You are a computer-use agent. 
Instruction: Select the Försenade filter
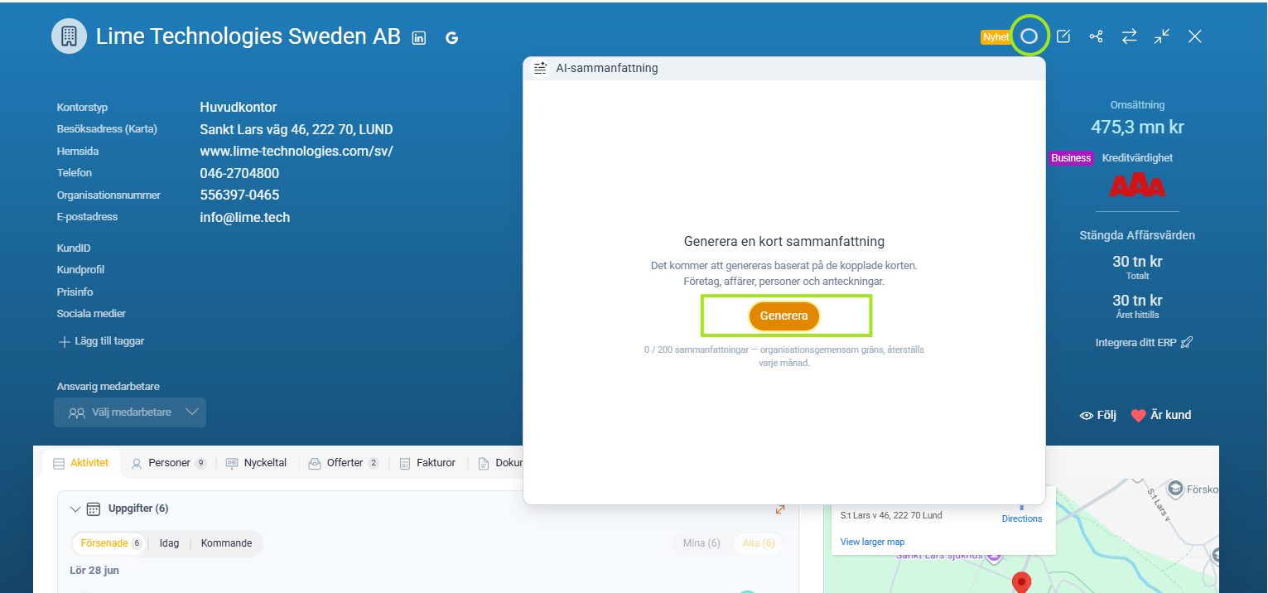[x=110, y=544]
